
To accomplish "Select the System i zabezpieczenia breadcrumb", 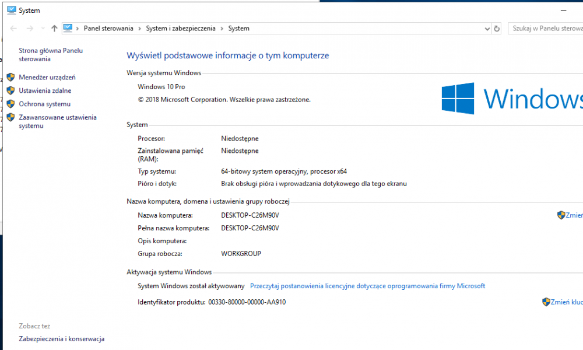I will 181,29.
